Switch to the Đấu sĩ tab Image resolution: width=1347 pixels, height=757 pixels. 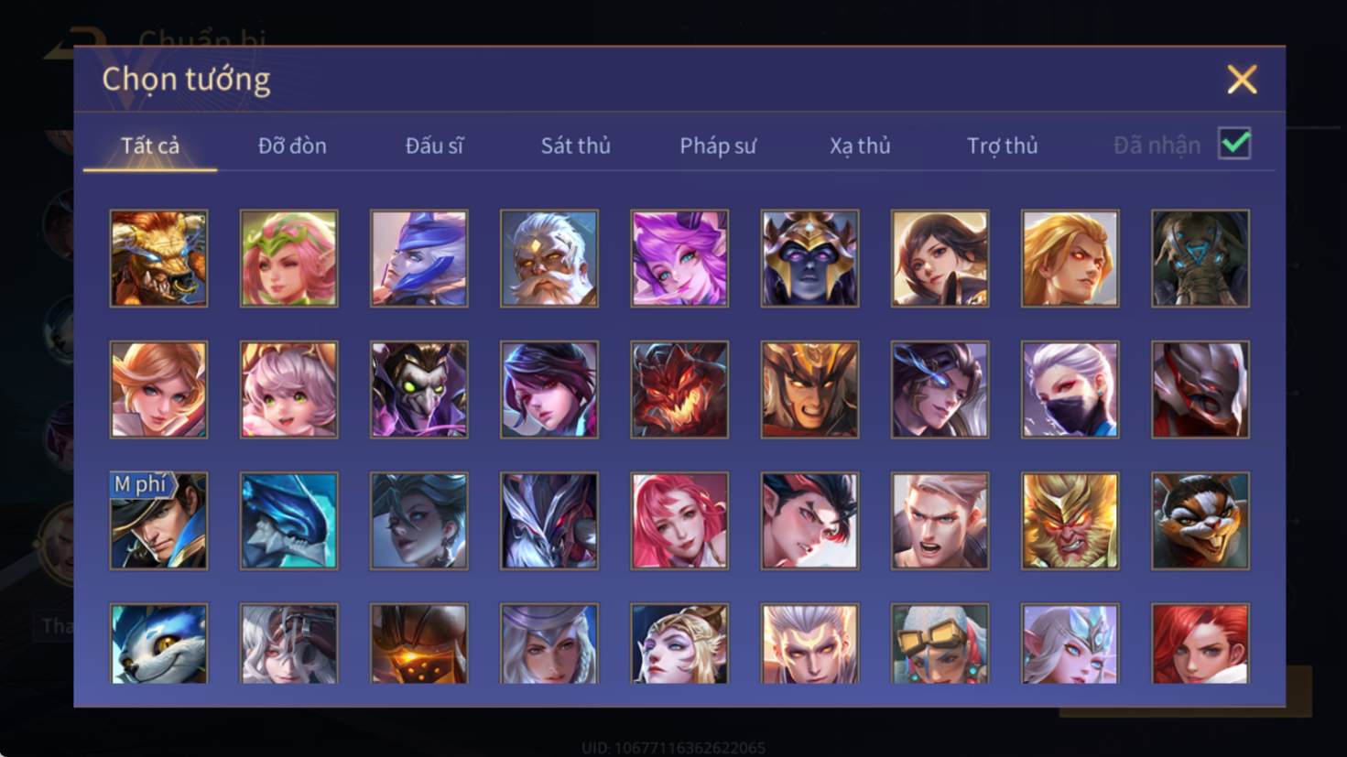pyautogui.click(x=434, y=146)
